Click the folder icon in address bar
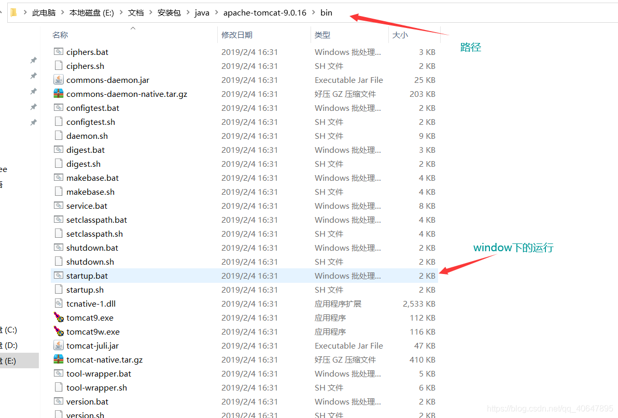Image resolution: width=618 pixels, height=418 pixels. click(14, 12)
